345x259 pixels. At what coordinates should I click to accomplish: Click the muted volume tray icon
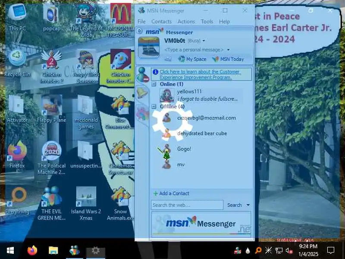(289, 250)
